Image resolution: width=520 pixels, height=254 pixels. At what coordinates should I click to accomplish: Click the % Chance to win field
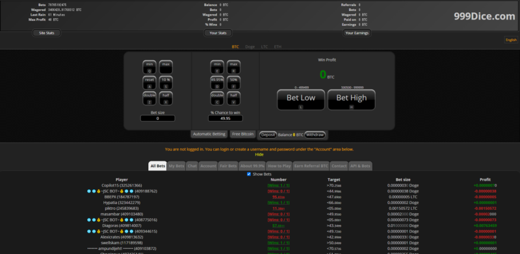coord(225,119)
